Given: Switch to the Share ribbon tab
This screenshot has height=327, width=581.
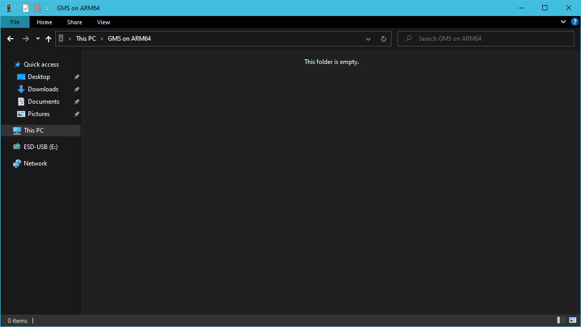Looking at the screenshot, I should coord(74,22).
